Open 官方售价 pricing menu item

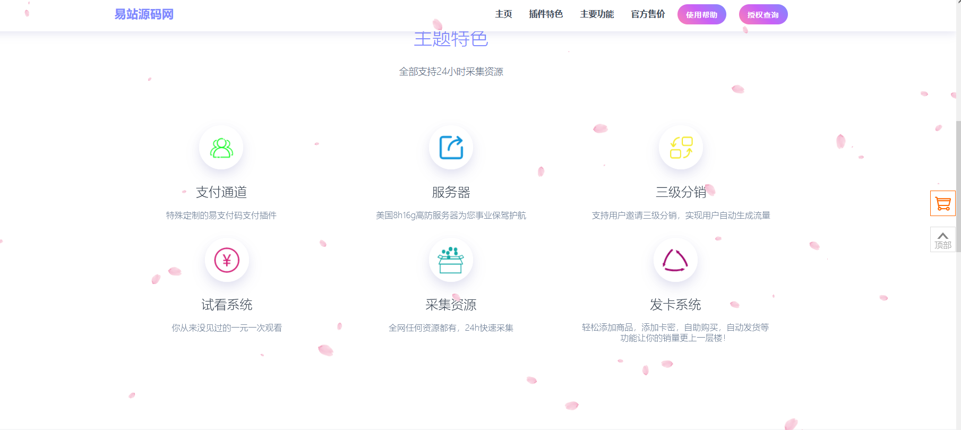coord(648,14)
